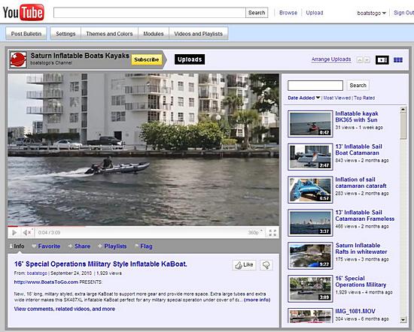
Task: Click the YouTube logo
Action: pos(23,12)
